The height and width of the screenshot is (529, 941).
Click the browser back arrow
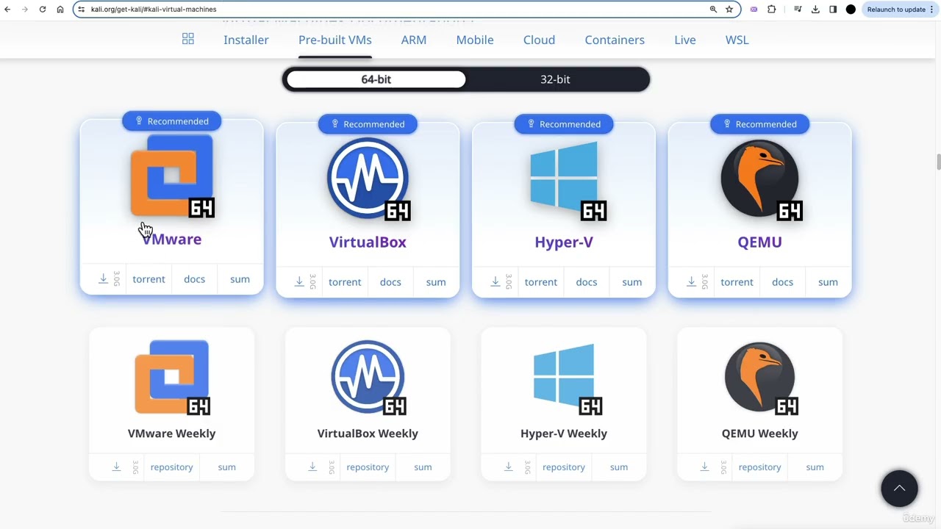7,10
